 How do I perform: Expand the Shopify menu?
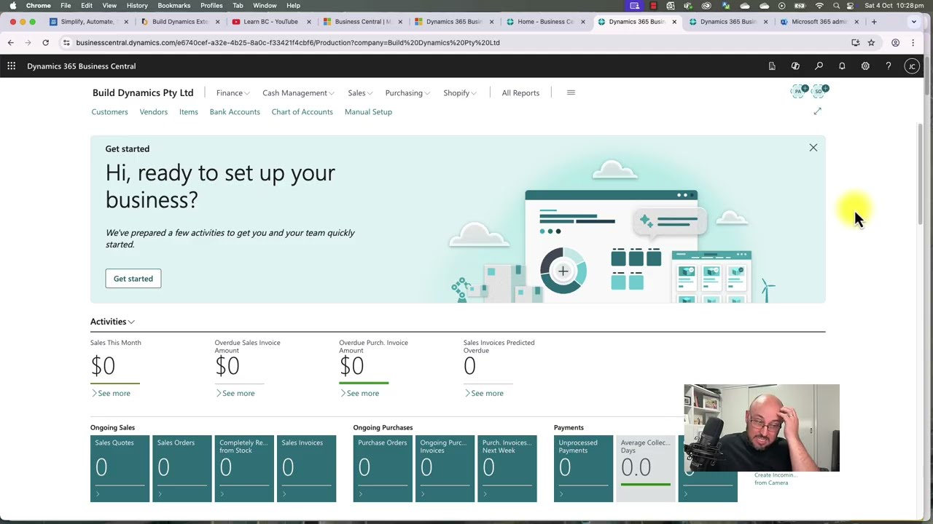coord(460,93)
